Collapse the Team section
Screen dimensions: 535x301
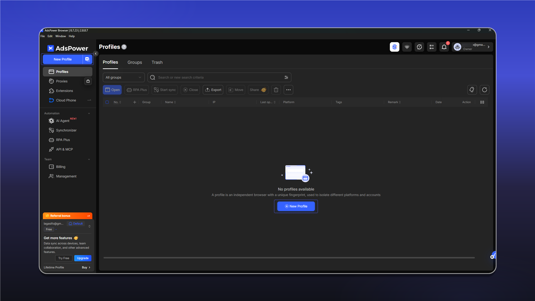89,159
